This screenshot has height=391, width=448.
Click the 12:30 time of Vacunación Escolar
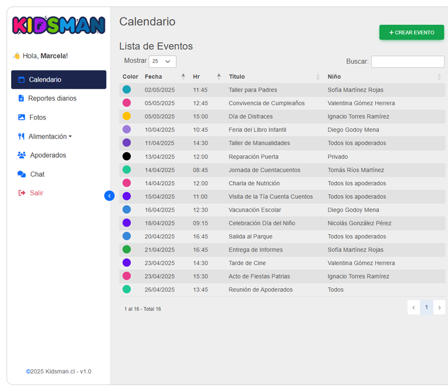(x=200, y=209)
